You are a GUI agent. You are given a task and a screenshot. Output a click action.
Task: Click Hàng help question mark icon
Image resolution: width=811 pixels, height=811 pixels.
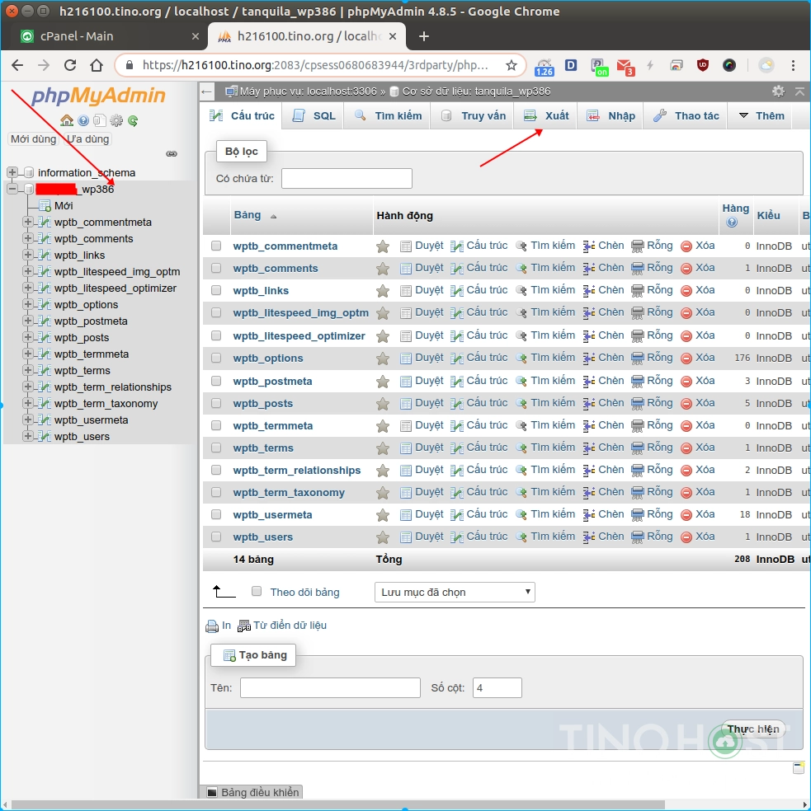coord(731,223)
